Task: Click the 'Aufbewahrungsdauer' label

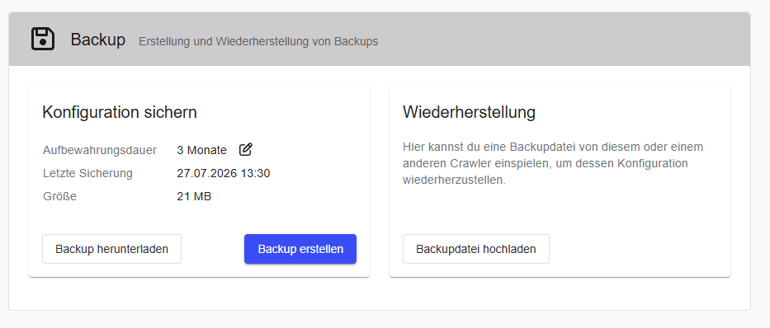Action: [x=100, y=150]
